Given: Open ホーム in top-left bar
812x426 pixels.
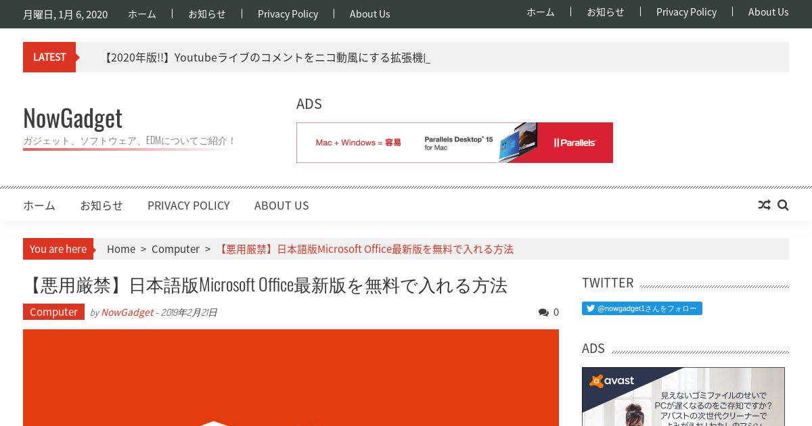Looking at the screenshot, I should coord(142,14).
